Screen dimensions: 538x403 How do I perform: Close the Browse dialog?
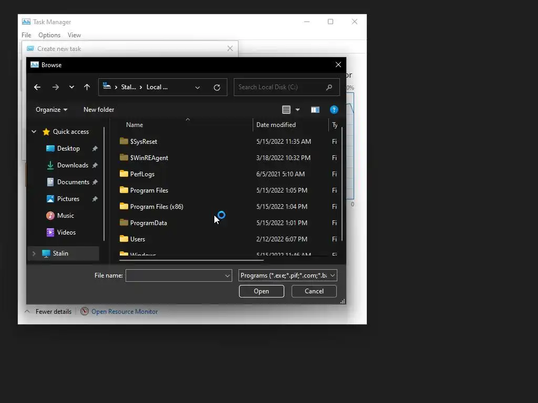coord(338,65)
